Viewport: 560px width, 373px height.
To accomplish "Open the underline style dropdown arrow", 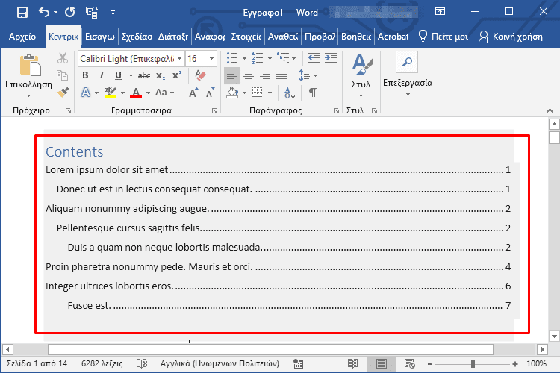I will (x=131, y=75).
